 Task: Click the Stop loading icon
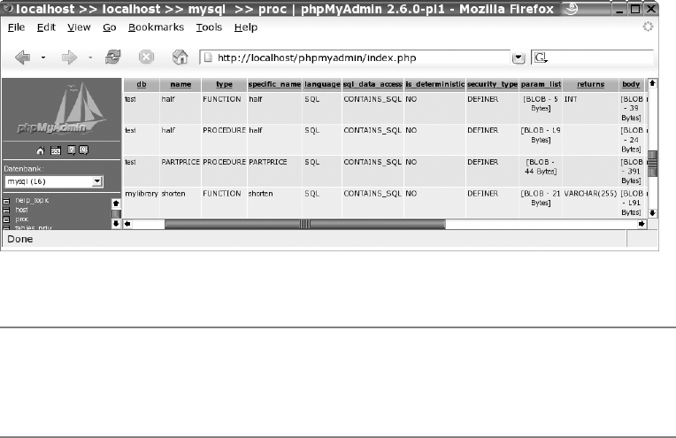[146, 57]
